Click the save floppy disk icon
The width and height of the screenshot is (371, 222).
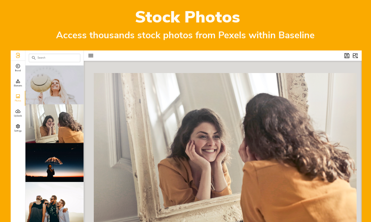coord(347,56)
